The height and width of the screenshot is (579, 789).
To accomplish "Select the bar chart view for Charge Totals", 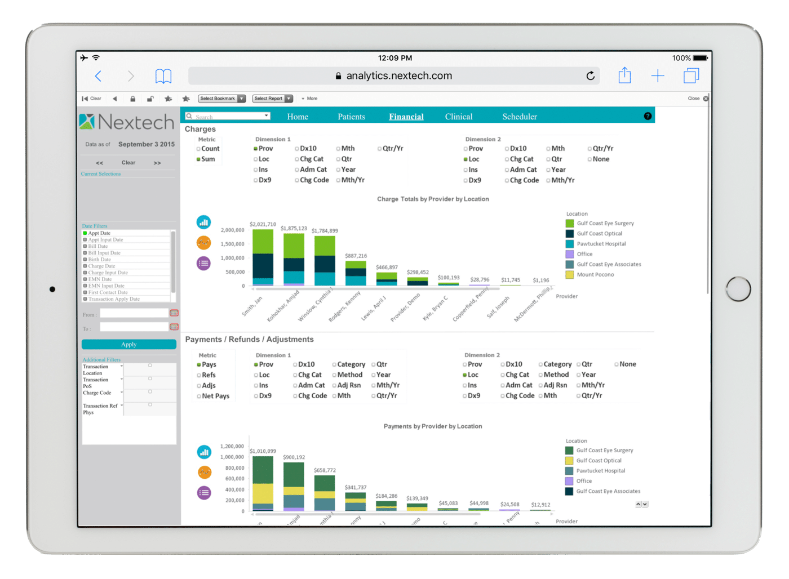I will pyautogui.click(x=203, y=222).
